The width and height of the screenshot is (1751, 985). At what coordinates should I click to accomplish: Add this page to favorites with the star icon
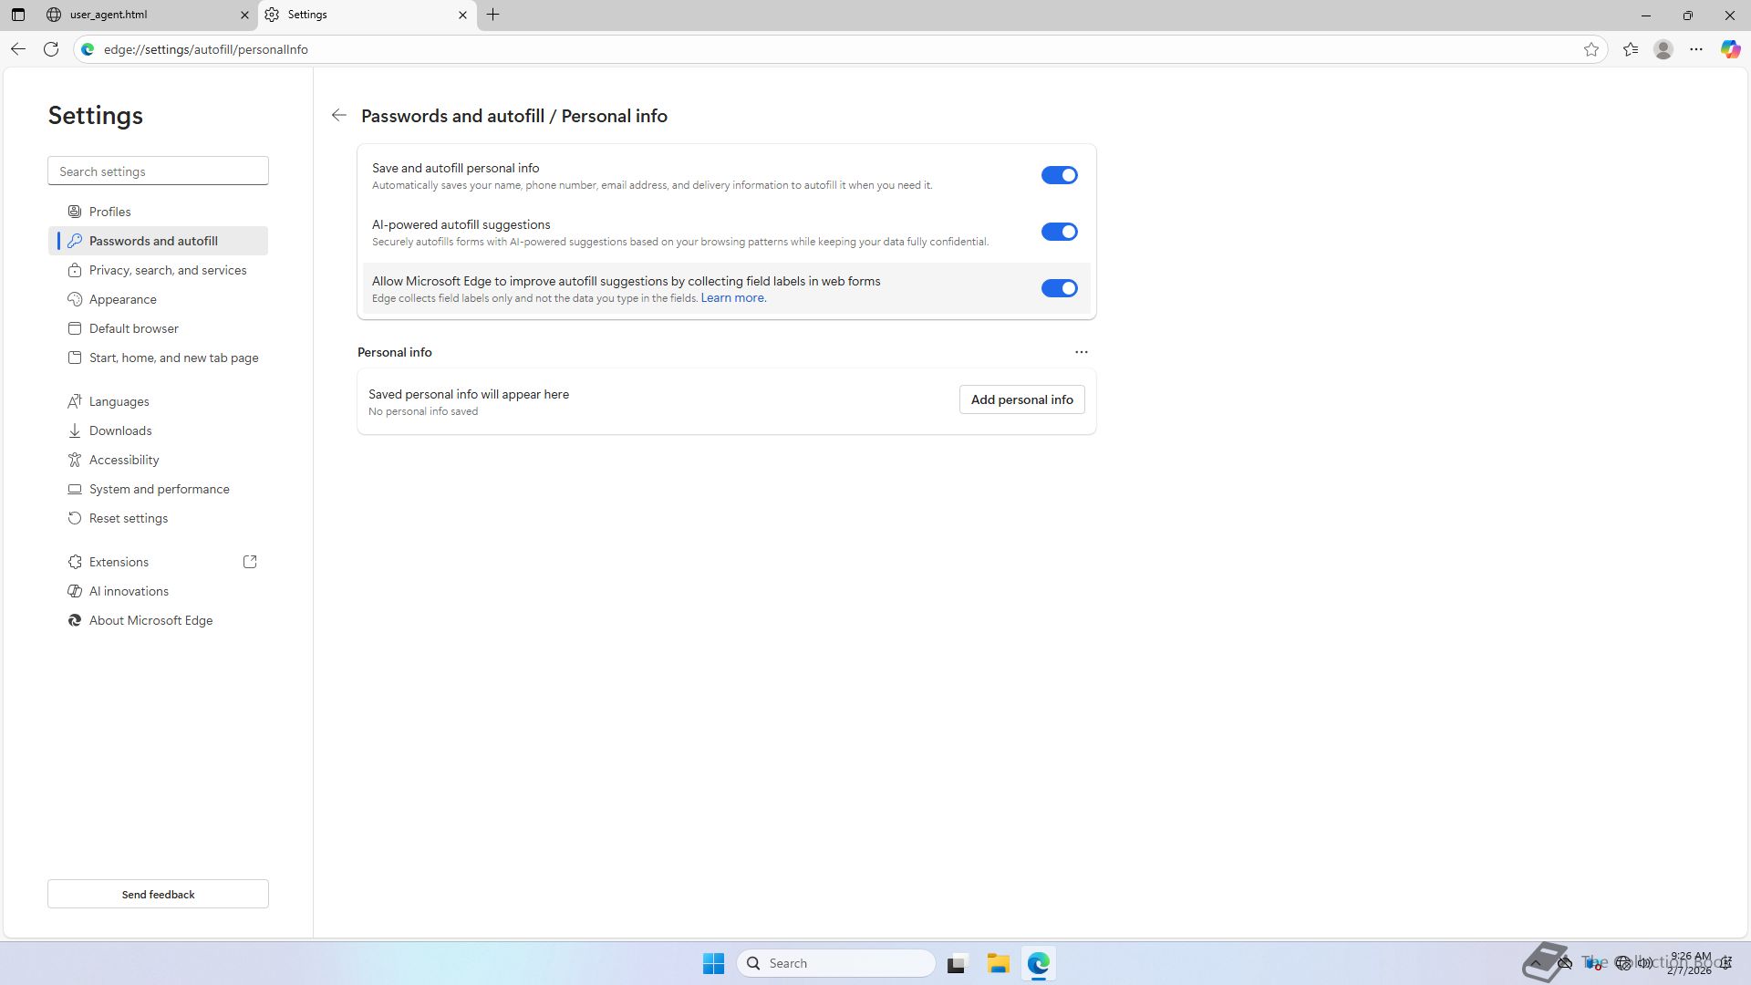click(1591, 49)
